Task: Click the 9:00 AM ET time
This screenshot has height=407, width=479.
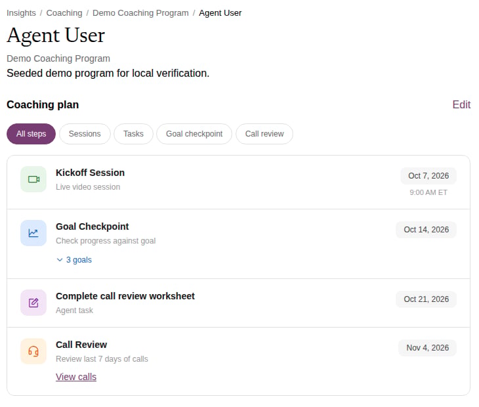Action: [428, 192]
